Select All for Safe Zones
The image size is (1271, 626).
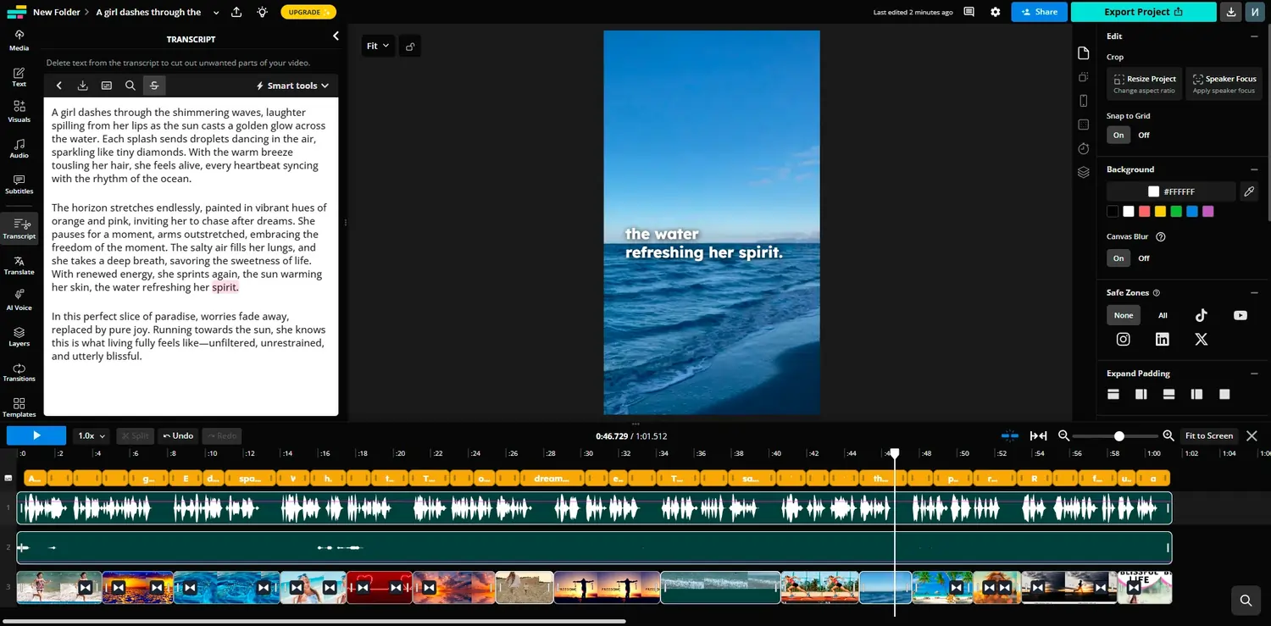(x=1163, y=315)
